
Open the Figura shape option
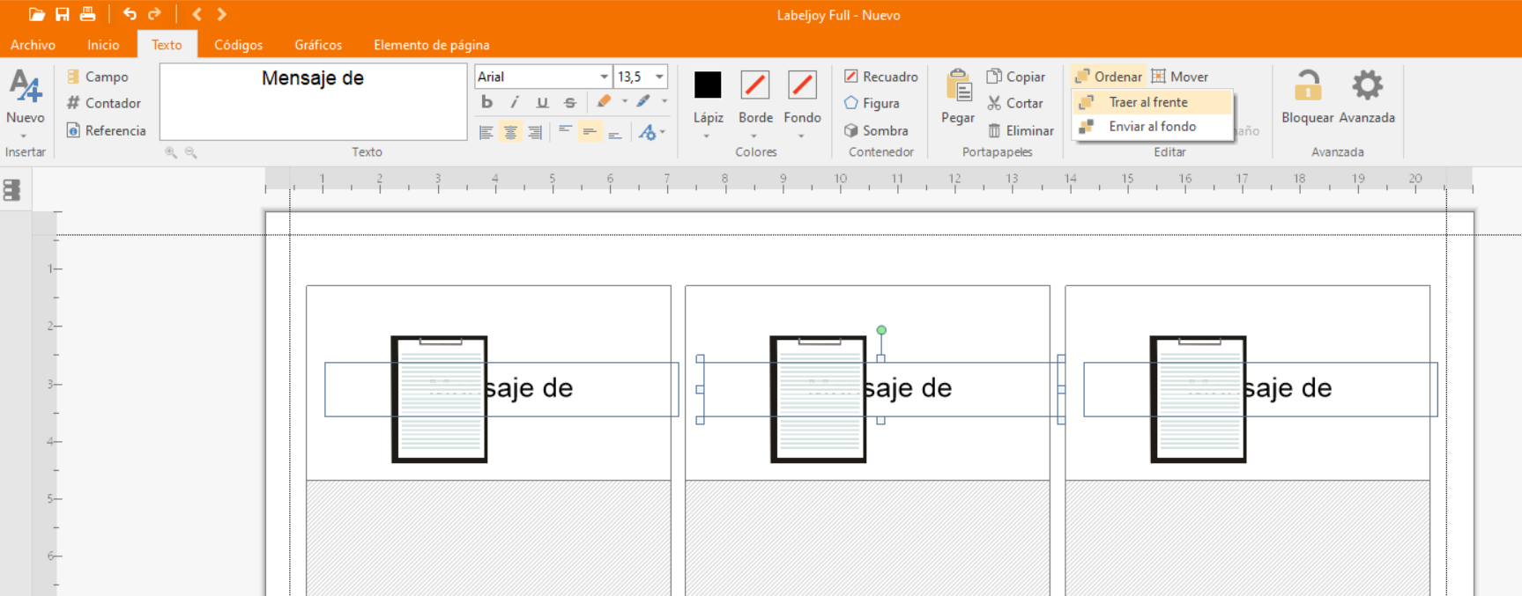click(x=872, y=103)
